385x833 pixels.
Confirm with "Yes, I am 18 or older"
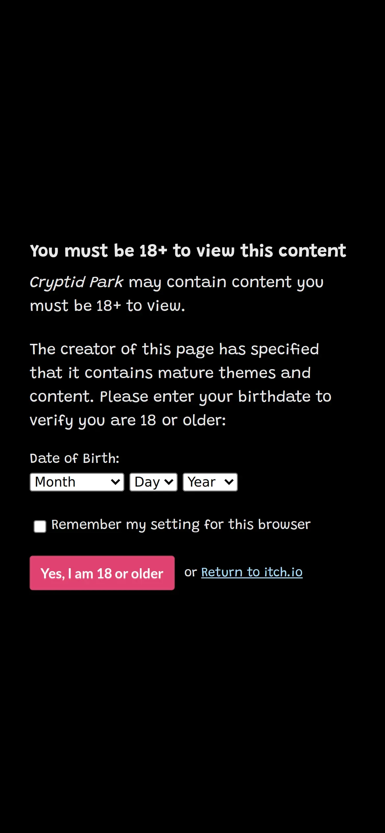(x=102, y=573)
